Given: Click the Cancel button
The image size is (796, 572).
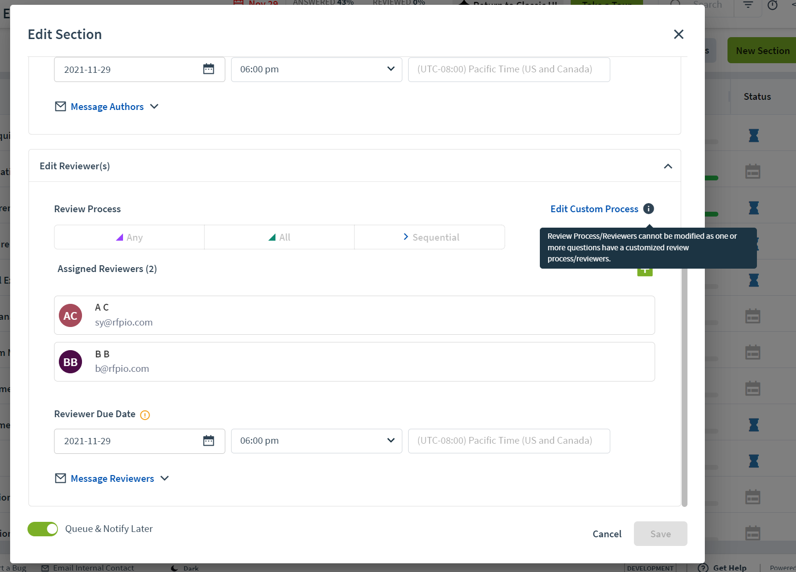Looking at the screenshot, I should pos(607,534).
